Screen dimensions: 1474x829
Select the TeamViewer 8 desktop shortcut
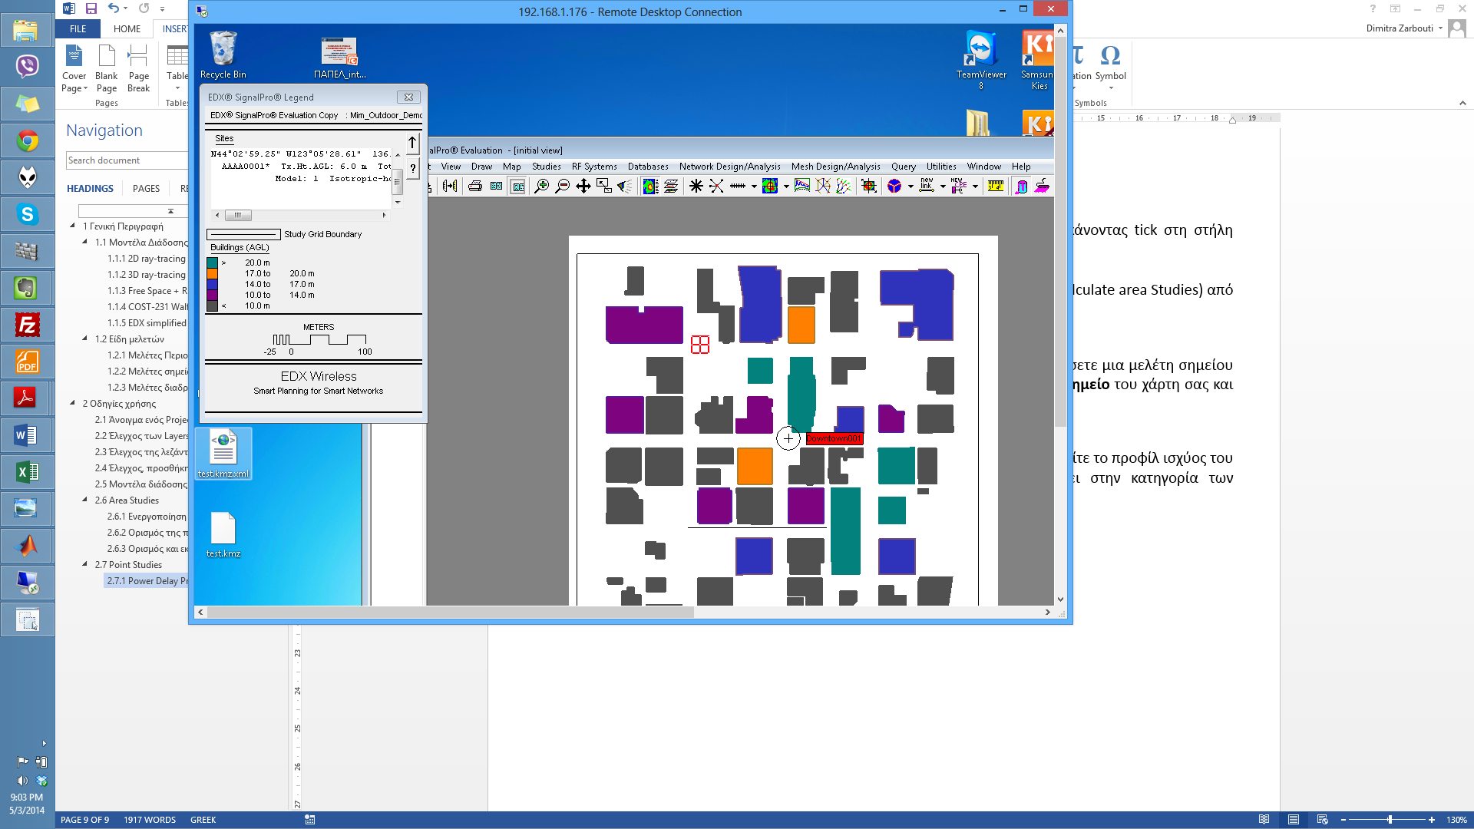981,60
